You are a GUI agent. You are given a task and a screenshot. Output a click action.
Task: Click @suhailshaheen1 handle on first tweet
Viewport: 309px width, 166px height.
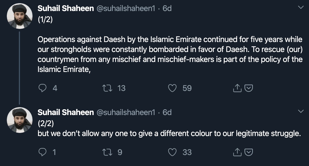pyautogui.click(x=126, y=8)
